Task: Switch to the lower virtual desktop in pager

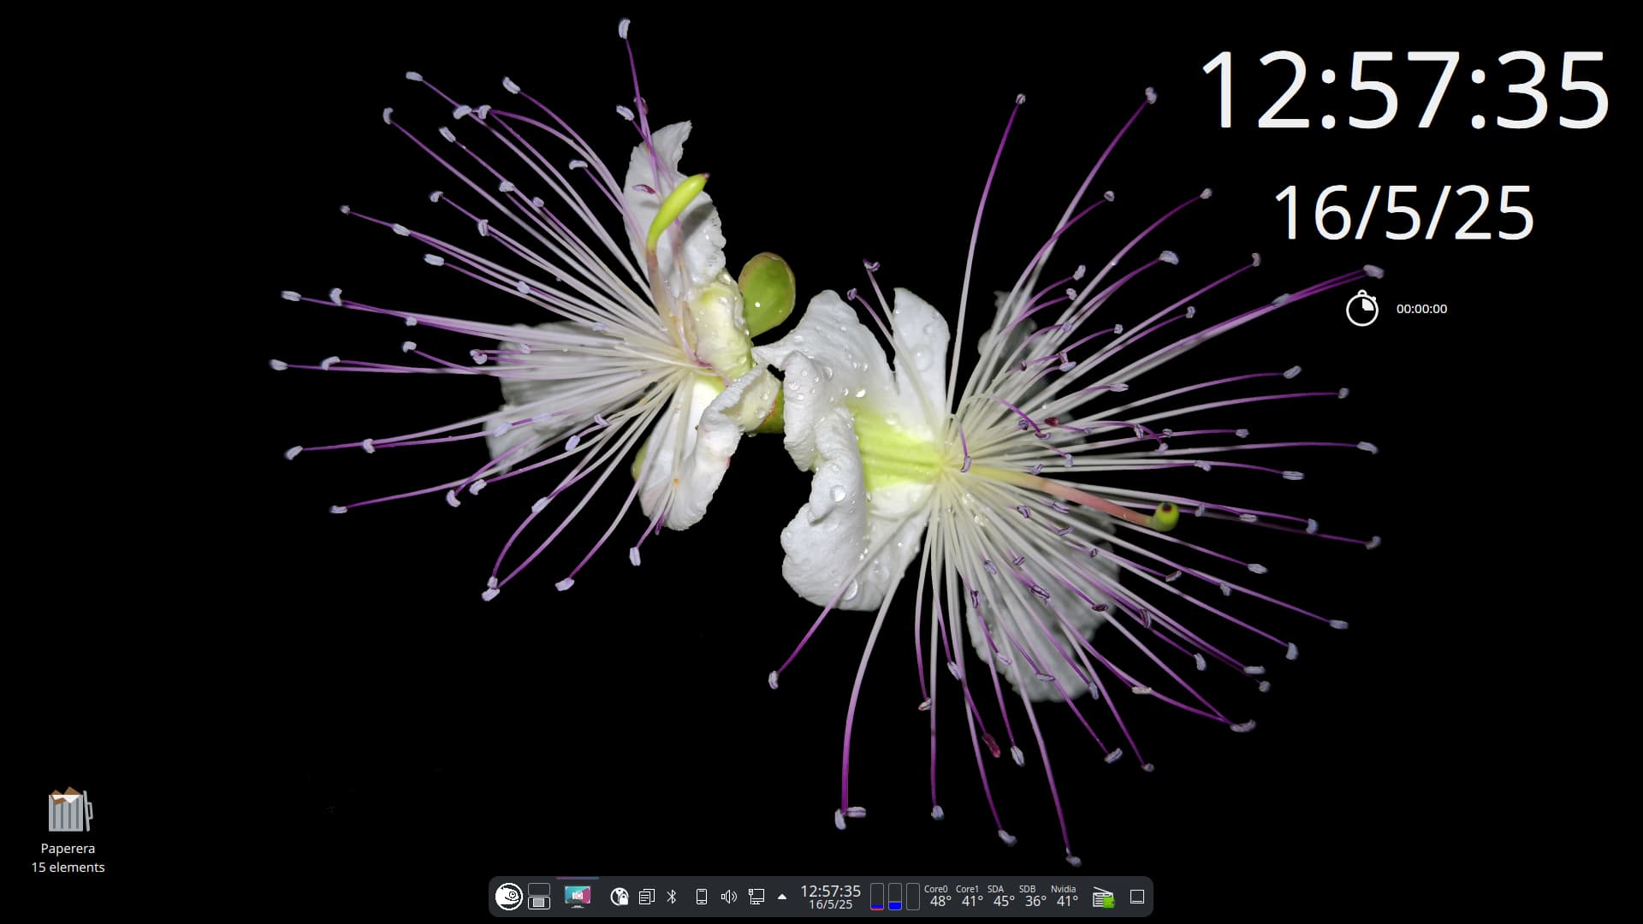Action: pyautogui.click(x=539, y=903)
